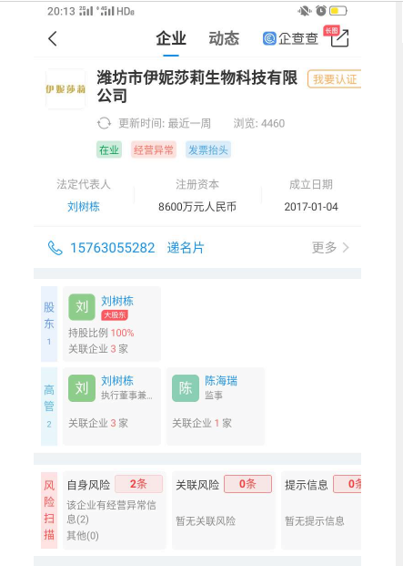This screenshot has width=403, height=566.
Task: Tap the phone handset icon
Action: [55, 248]
